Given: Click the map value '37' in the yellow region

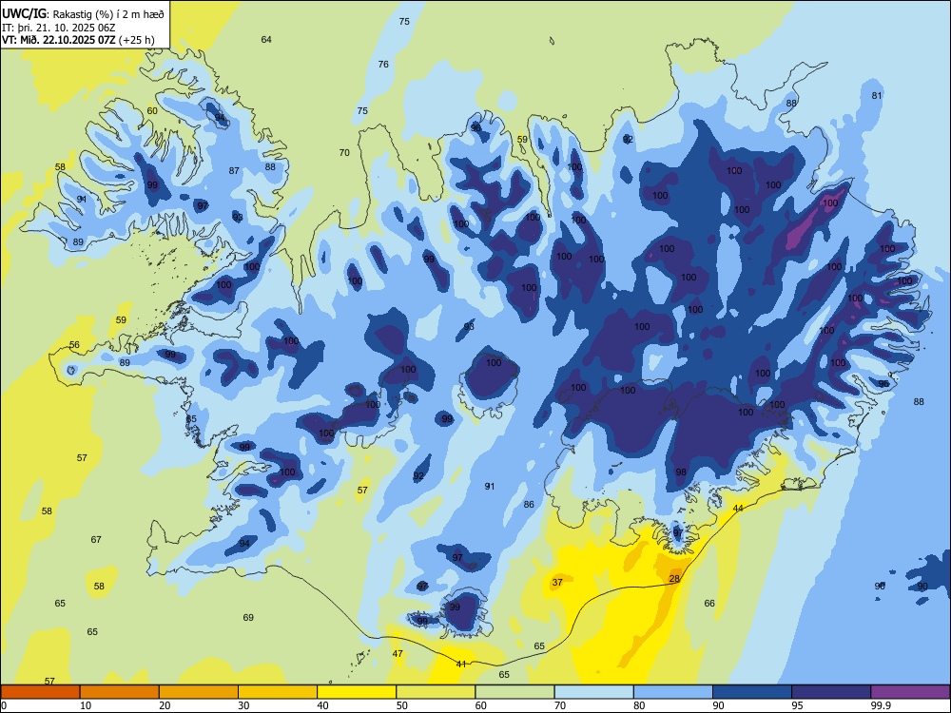Looking at the screenshot, I should click(557, 582).
